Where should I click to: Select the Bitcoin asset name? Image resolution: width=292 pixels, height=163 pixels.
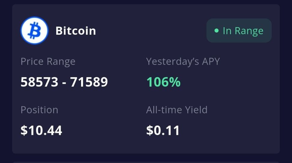[x=76, y=31]
